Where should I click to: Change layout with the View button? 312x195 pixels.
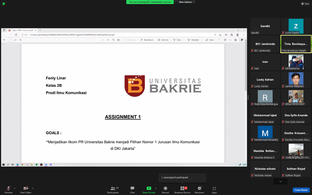[305, 3]
